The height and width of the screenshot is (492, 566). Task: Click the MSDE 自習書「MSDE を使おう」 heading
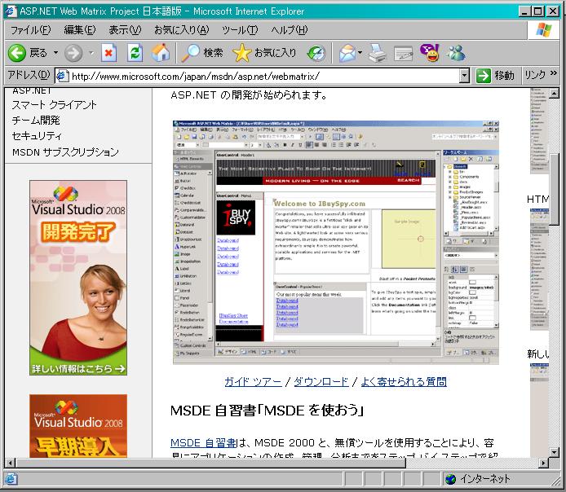click(267, 411)
